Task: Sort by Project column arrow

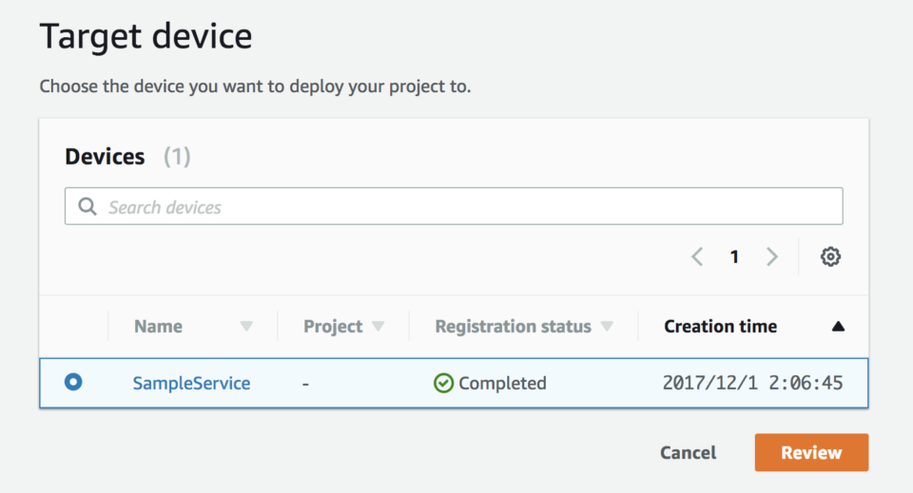Action: (378, 326)
